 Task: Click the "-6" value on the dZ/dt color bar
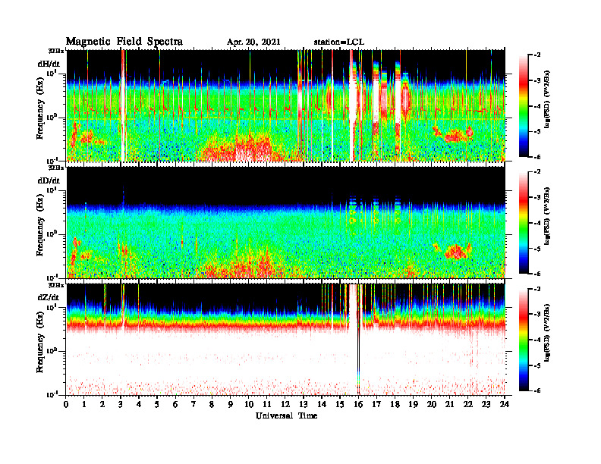click(536, 390)
